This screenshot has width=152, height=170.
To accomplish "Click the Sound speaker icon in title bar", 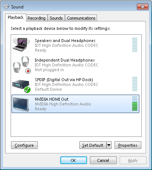I will (x=6, y=7).
